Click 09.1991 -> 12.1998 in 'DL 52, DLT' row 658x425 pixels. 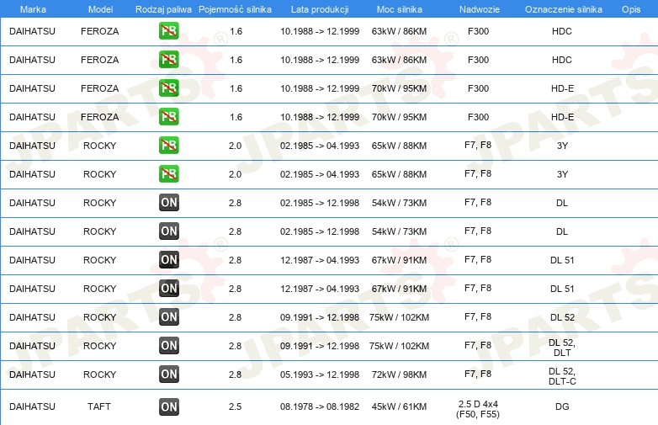(320, 346)
